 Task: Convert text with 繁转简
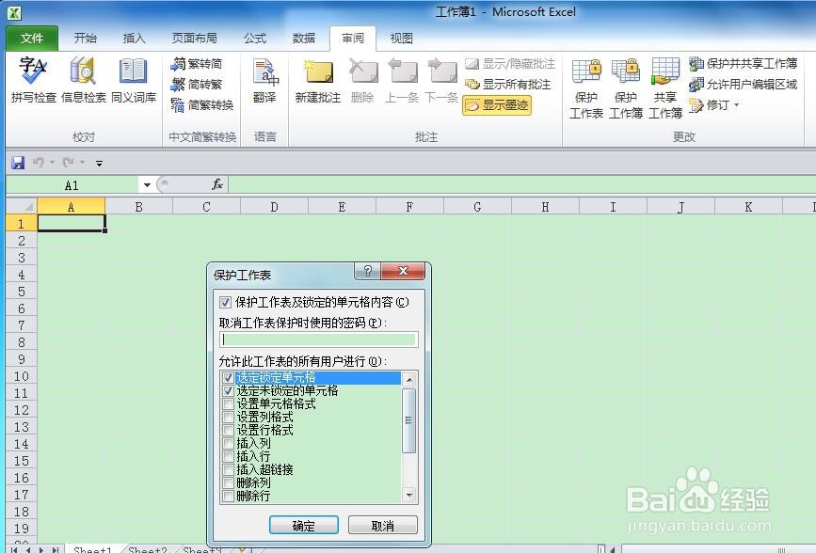[197, 63]
